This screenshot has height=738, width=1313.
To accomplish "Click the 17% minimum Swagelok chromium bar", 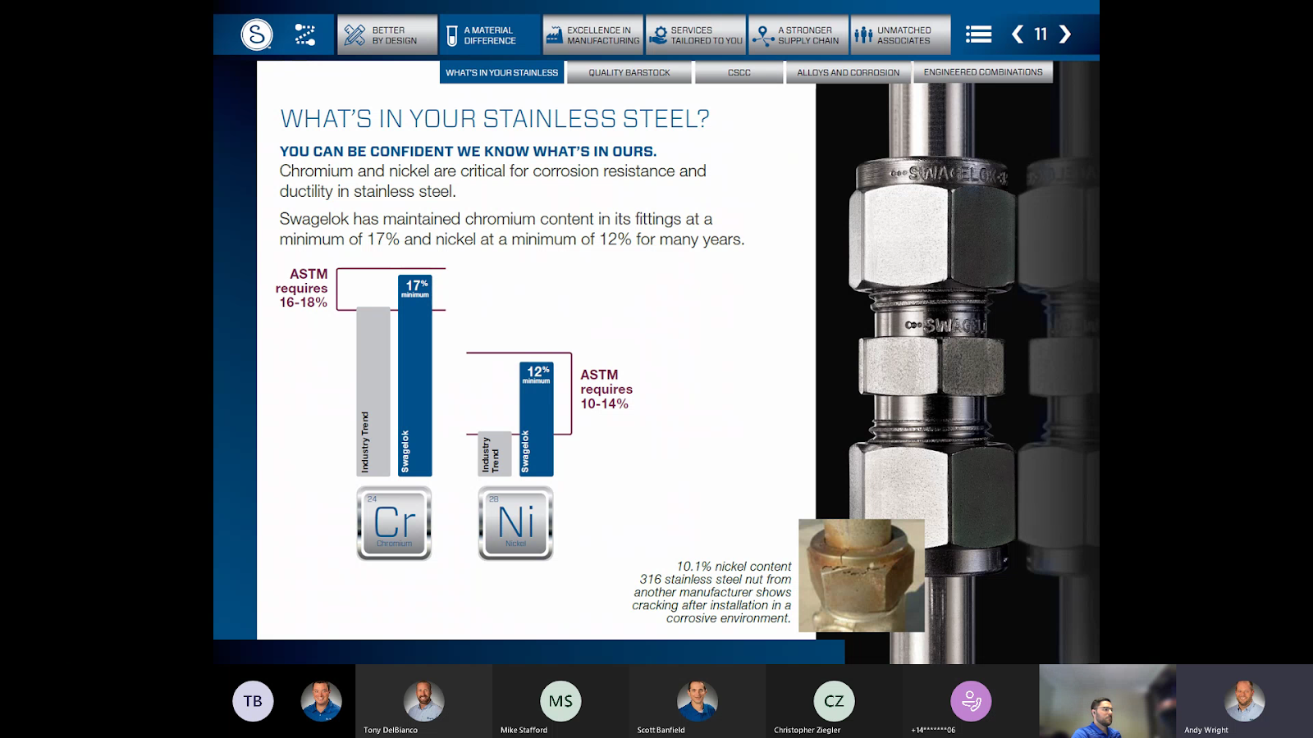I will 415,376.
